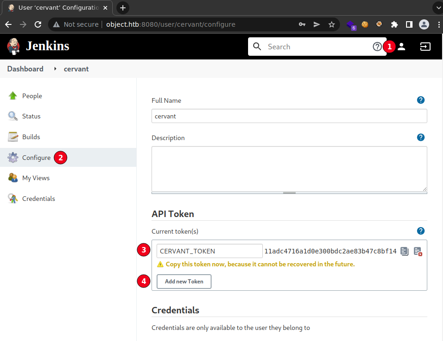
Task: Show help for the Description field
Action: 420,137
